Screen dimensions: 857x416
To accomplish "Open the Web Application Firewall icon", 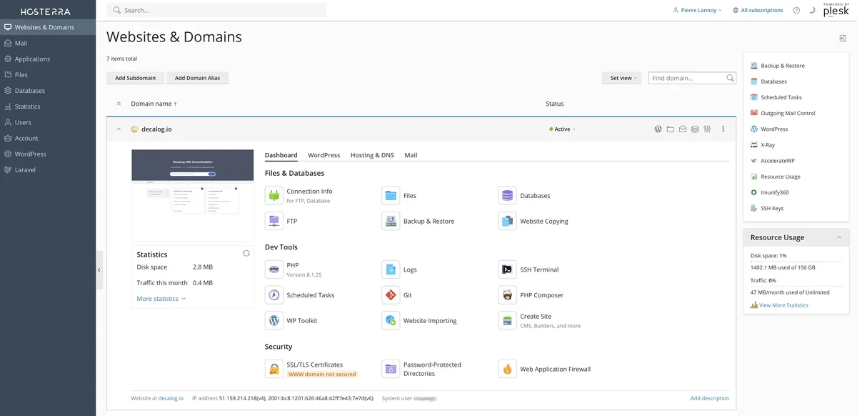I will (x=507, y=369).
